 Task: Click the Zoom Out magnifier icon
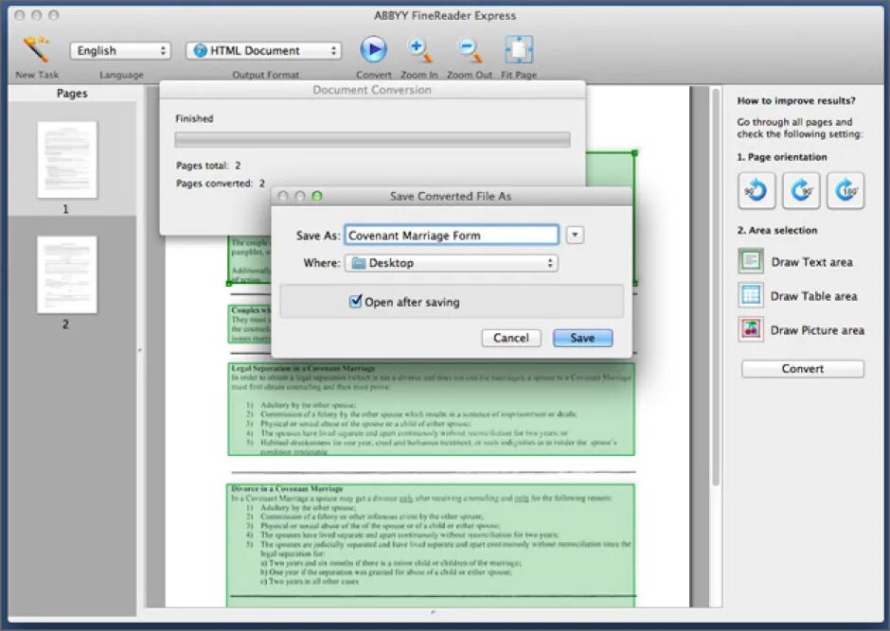470,50
